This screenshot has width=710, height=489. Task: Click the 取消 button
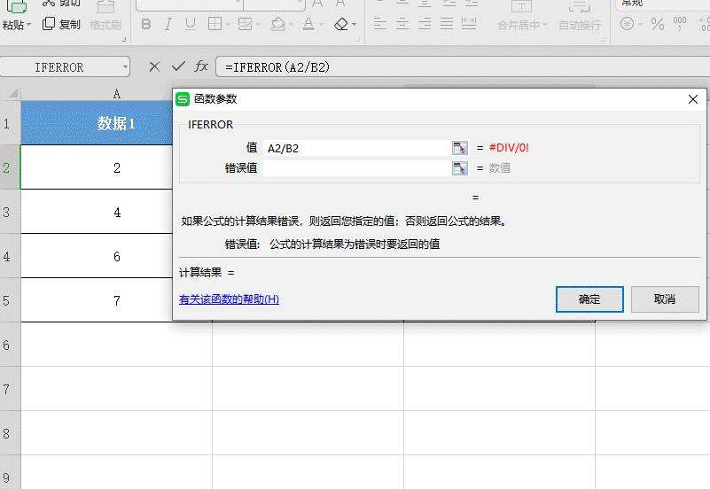point(665,299)
